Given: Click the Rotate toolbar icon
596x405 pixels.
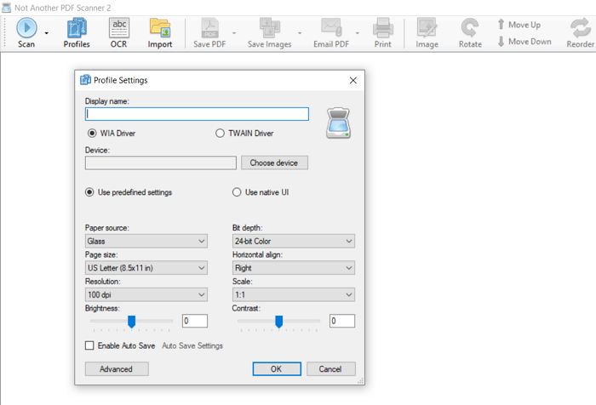Looking at the screenshot, I should (x=470, y=33).
